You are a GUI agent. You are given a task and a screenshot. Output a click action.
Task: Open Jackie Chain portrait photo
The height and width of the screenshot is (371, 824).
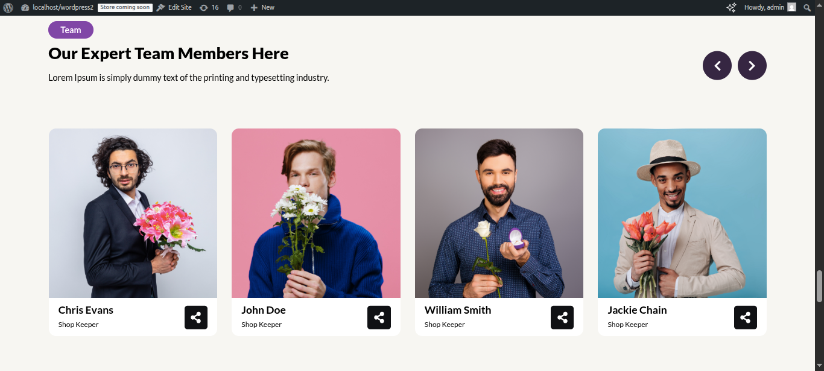tap(682, 213)
